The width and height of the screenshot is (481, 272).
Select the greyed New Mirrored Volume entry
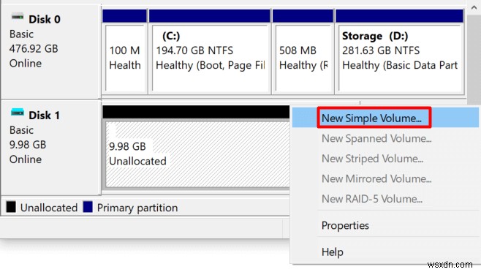(385, 178)
